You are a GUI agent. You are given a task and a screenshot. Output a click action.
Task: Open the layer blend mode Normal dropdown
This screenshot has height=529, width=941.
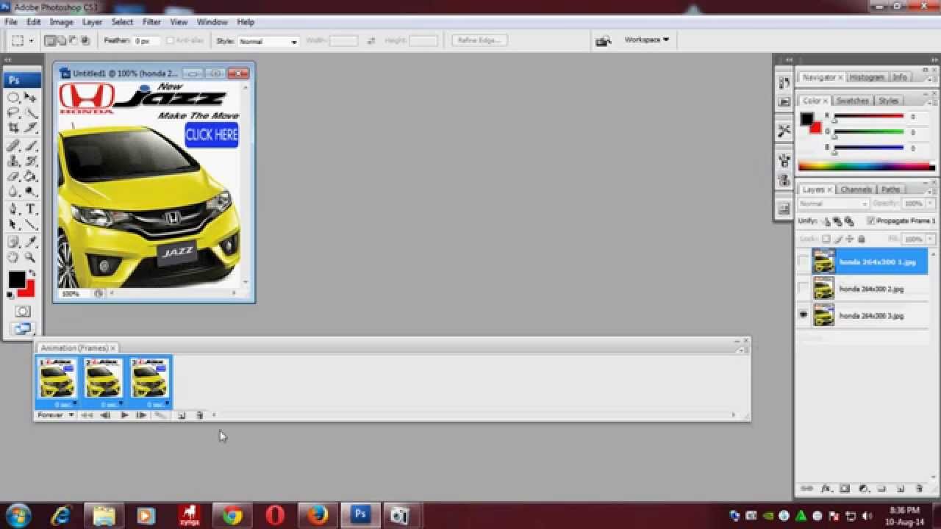click(x=834, y=204)
